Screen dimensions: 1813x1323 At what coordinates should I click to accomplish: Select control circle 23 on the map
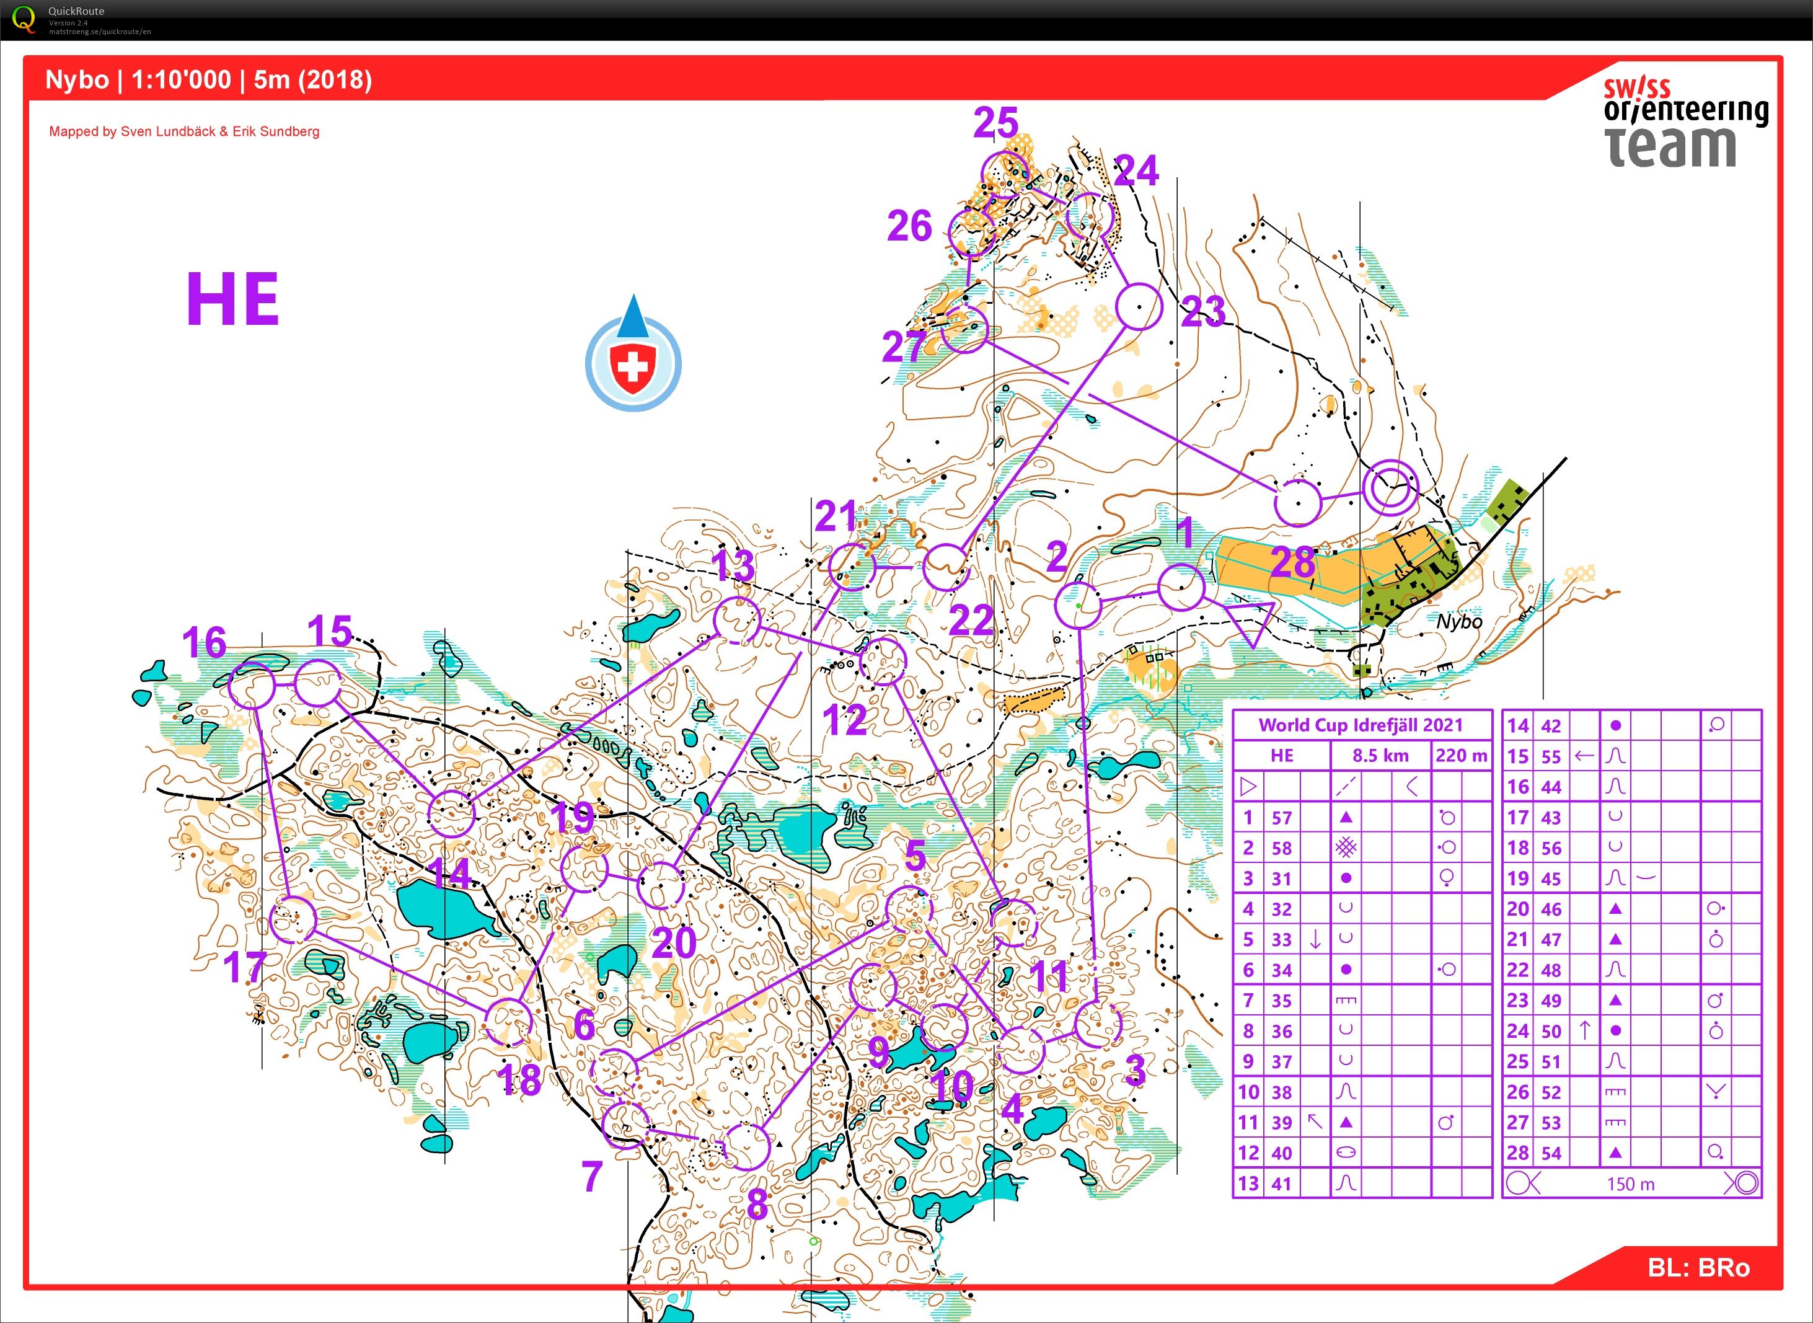click(x=1139, y=307)
